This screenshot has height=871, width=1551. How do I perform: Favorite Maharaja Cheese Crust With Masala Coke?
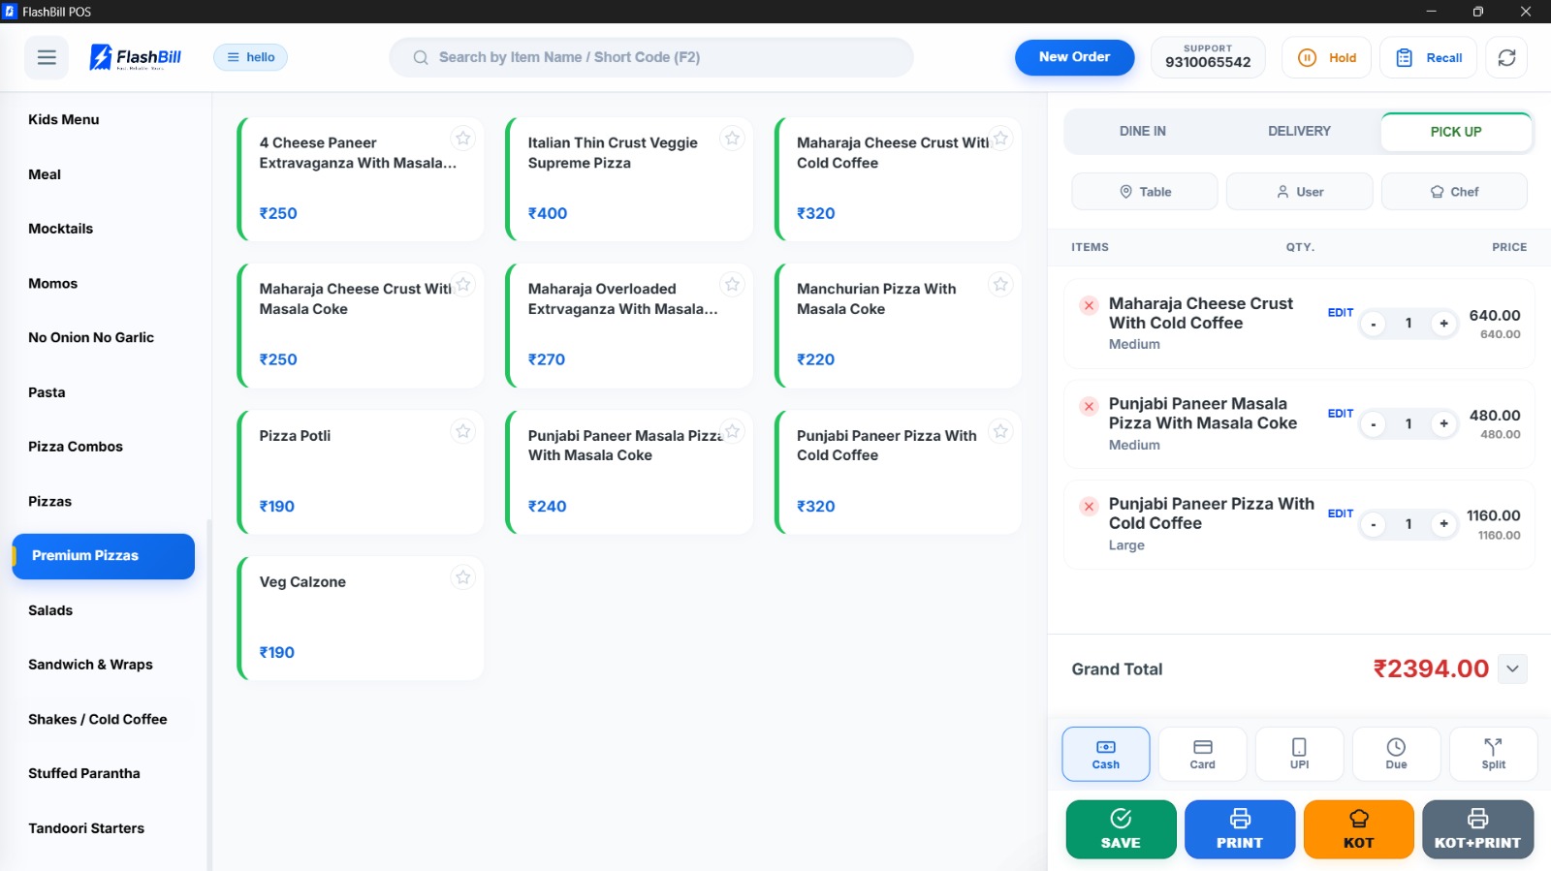click(463, 285)
